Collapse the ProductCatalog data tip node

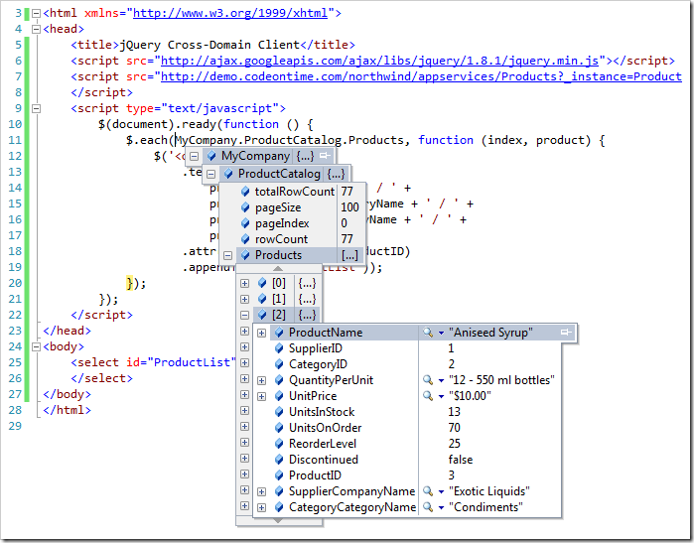(211, 174)
